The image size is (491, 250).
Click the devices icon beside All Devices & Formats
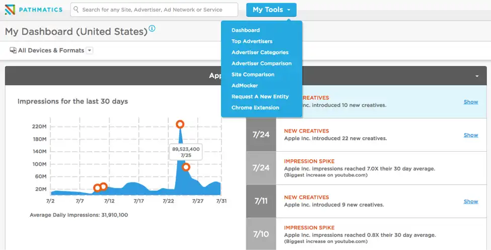point(13,50)
